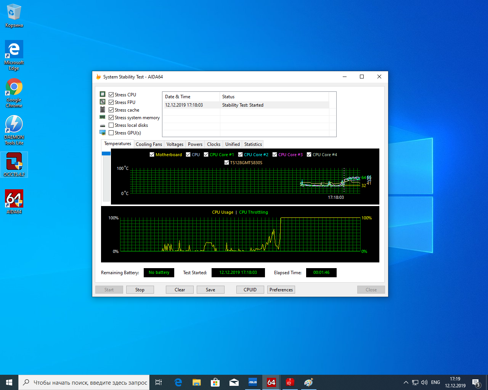Select the OCCT5.4.2 desktop icon
Image resolution: width=488 pixels, height=390 pixels.
pos(14,165)
